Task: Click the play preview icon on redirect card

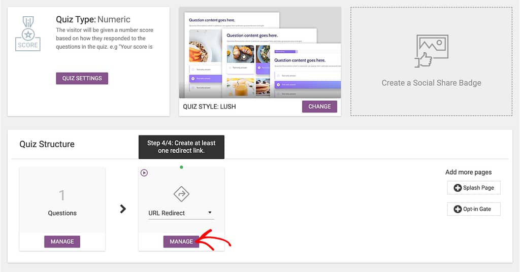Action: (144, 173)
